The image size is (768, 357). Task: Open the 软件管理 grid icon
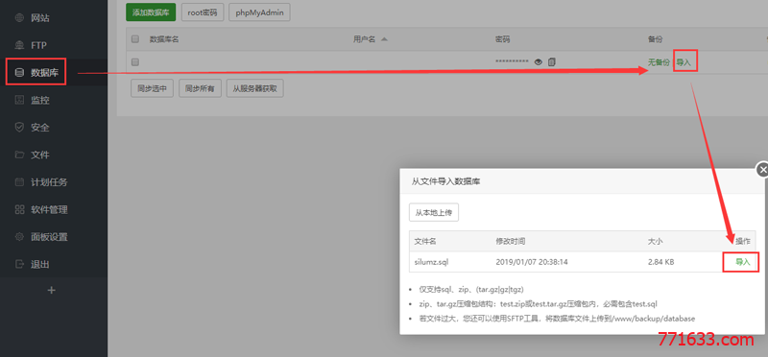point(19,209)
